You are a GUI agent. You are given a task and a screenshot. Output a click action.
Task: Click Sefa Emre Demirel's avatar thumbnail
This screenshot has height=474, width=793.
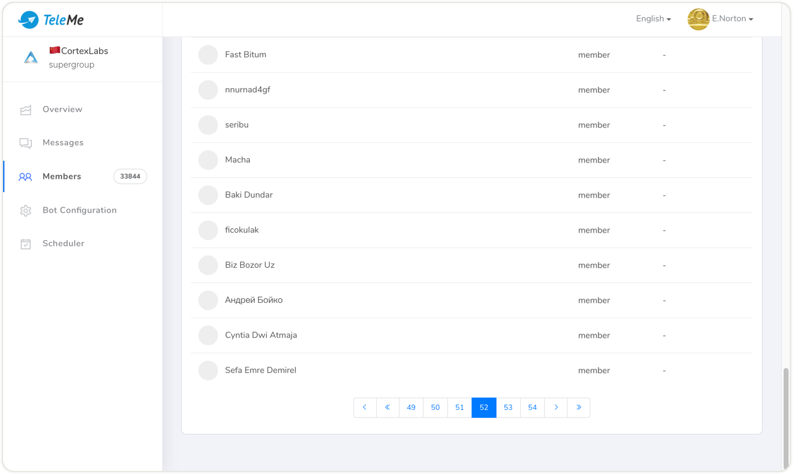point(208,371)
